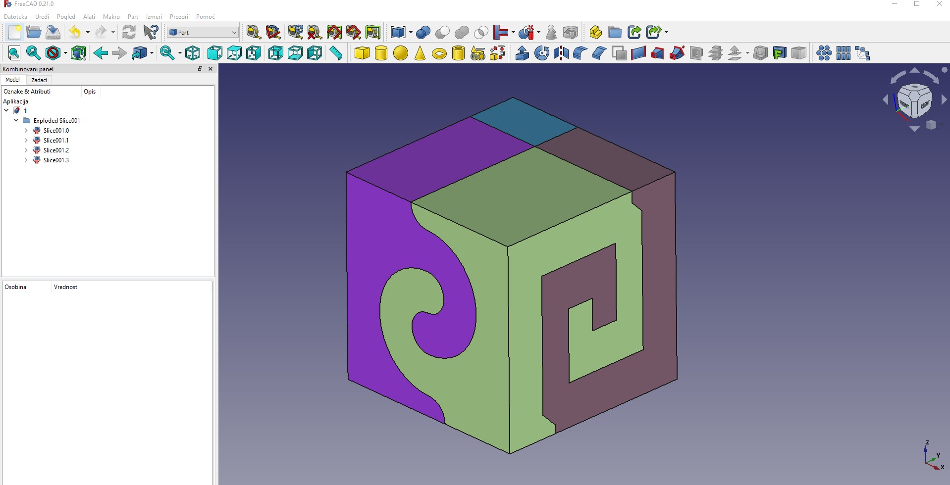Apply a chamfer to edges

point(599,53)
